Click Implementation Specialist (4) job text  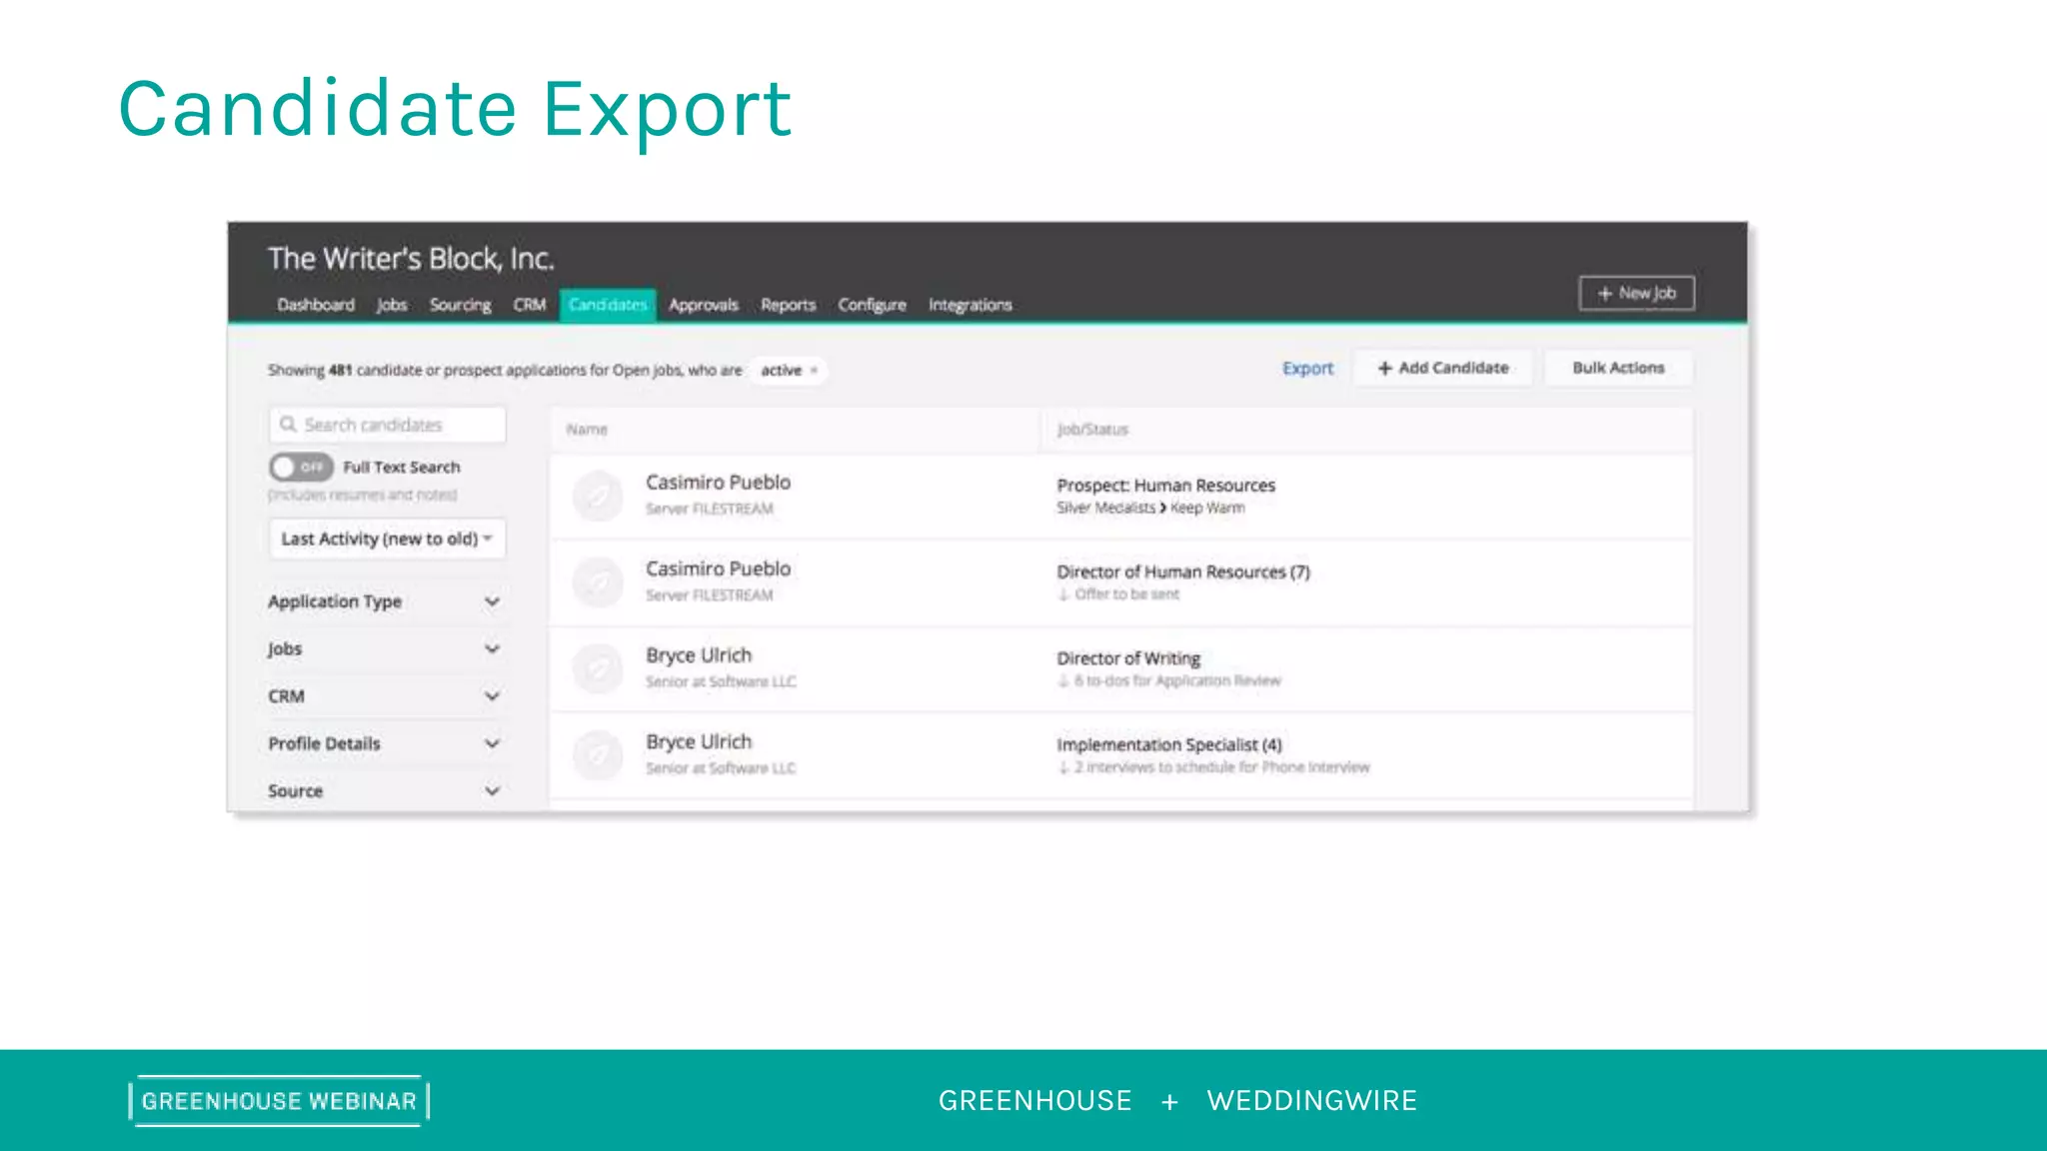click(x=1168, y=744)
